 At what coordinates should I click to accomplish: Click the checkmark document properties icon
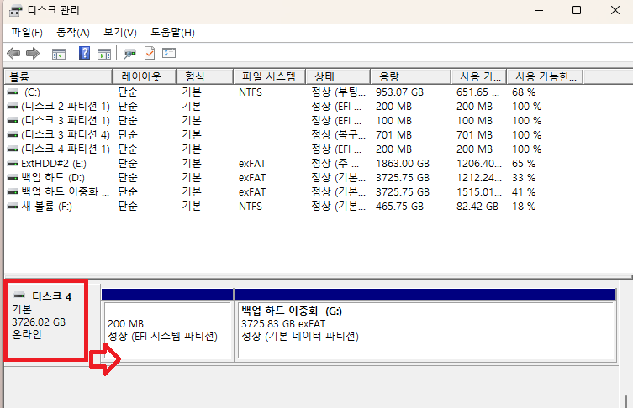[x=150, y=53]
